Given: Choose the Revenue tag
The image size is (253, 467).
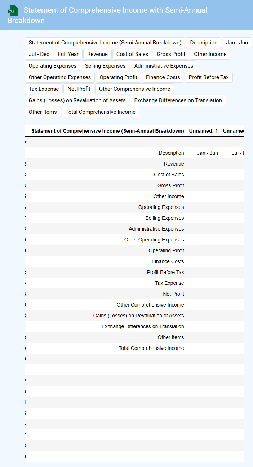Looking at the screenshot, I should pos(97,54).
